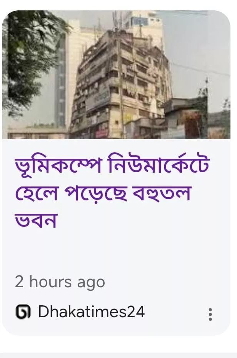
Task: Tap the leaning building news thumbnail
Action: click(x=116, y=75)
